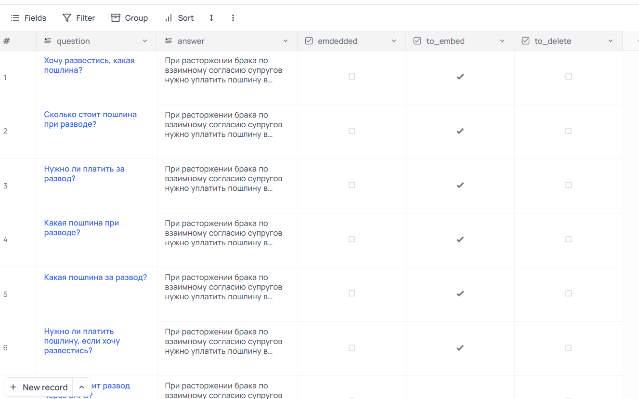This screenshot has height=399, width=639.
Task: Click the Sort bars icon
Action: tap(169, 18)
